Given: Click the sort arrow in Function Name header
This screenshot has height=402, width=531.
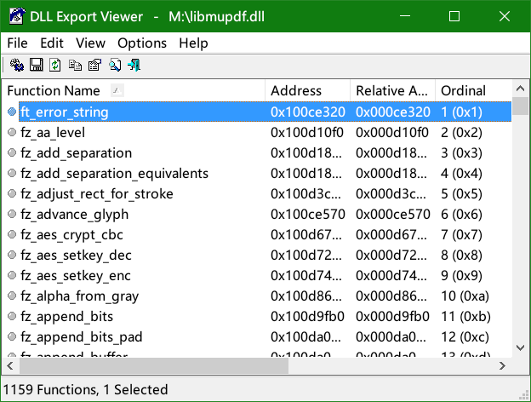Looking at the screenshot, I should coord(117,90).
